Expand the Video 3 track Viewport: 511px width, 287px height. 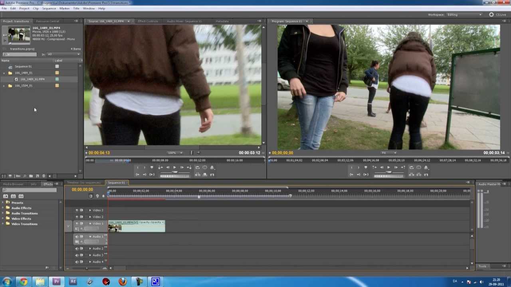coord(90,210)
